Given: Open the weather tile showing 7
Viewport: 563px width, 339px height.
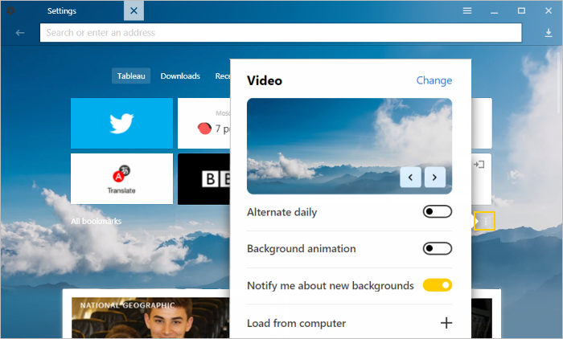Looking at the screenshot, I should click(x=204, y=123).
